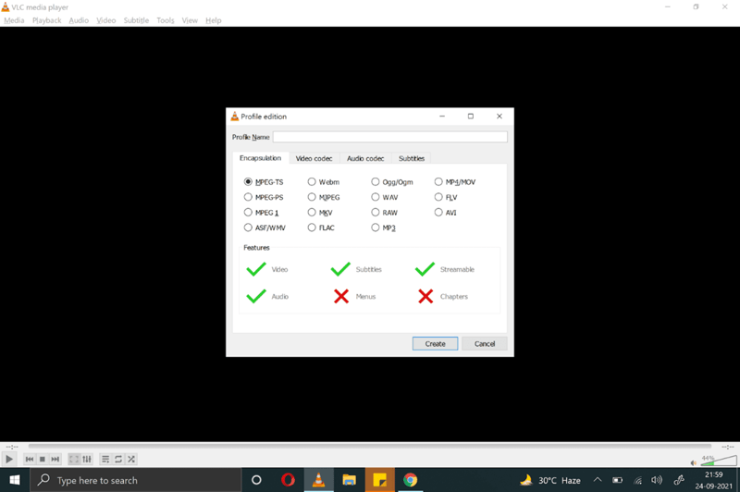Show hidden tray icons chevron

pos(598,480)
